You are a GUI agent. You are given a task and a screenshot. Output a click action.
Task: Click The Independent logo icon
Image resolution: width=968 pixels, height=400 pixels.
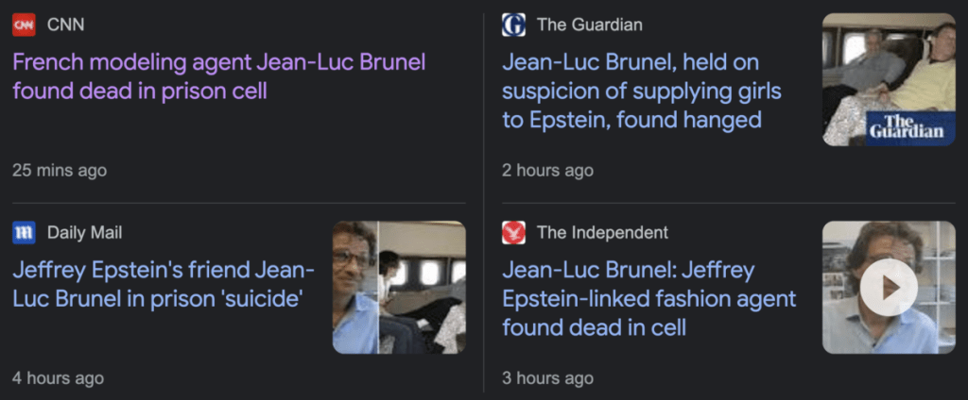513,232
